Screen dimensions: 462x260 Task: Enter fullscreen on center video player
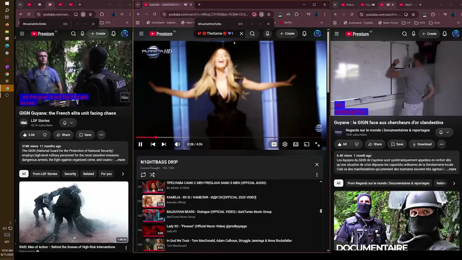[x=317, y=144]
